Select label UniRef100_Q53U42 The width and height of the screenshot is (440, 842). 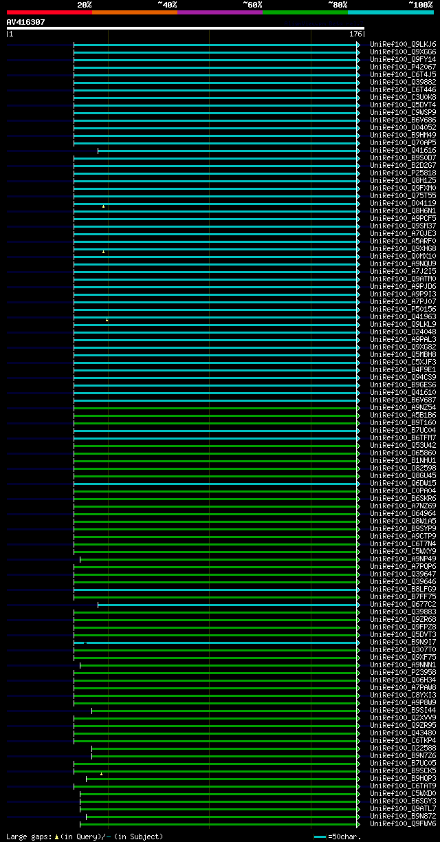point(403,445)
